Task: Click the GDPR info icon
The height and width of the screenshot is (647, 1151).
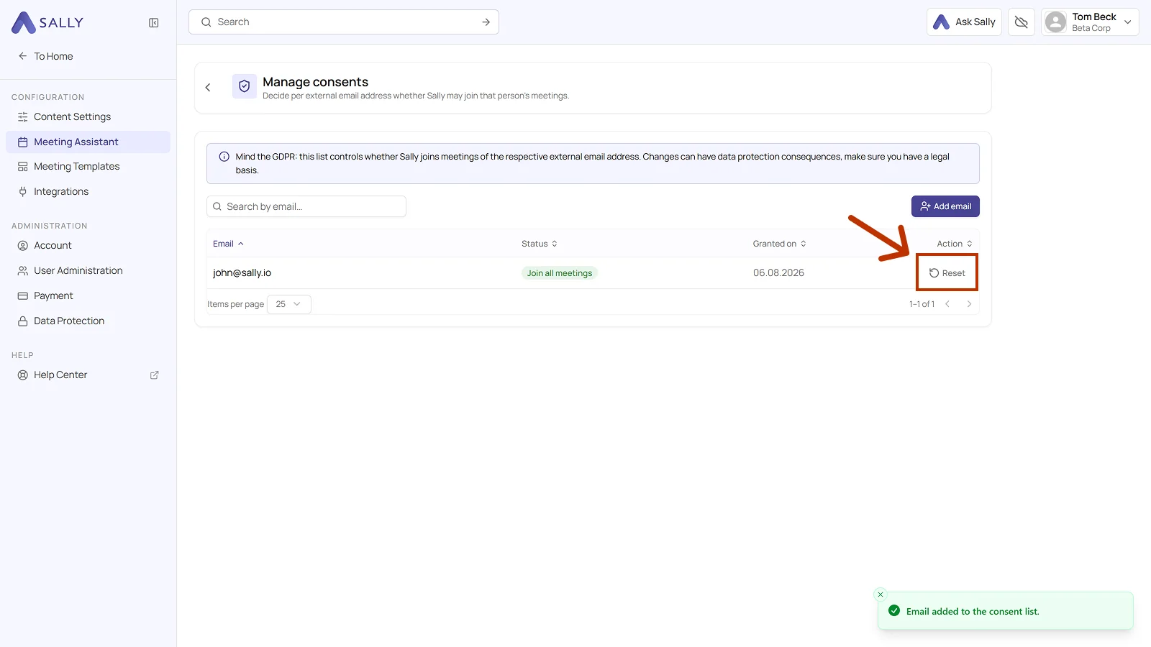Action: tap(224, 157)
